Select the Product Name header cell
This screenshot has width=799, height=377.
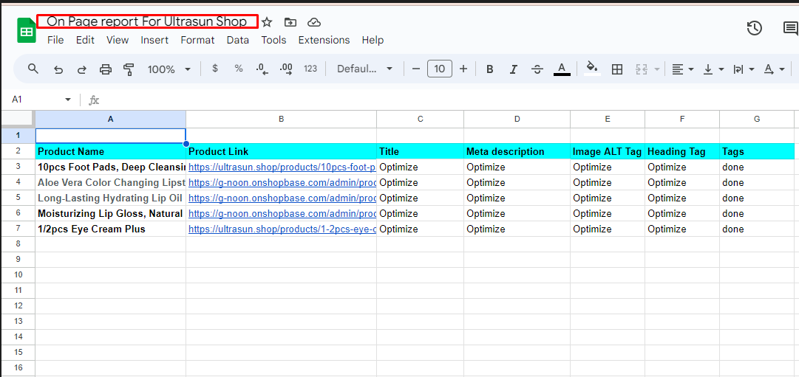click(x=111, y=152)
